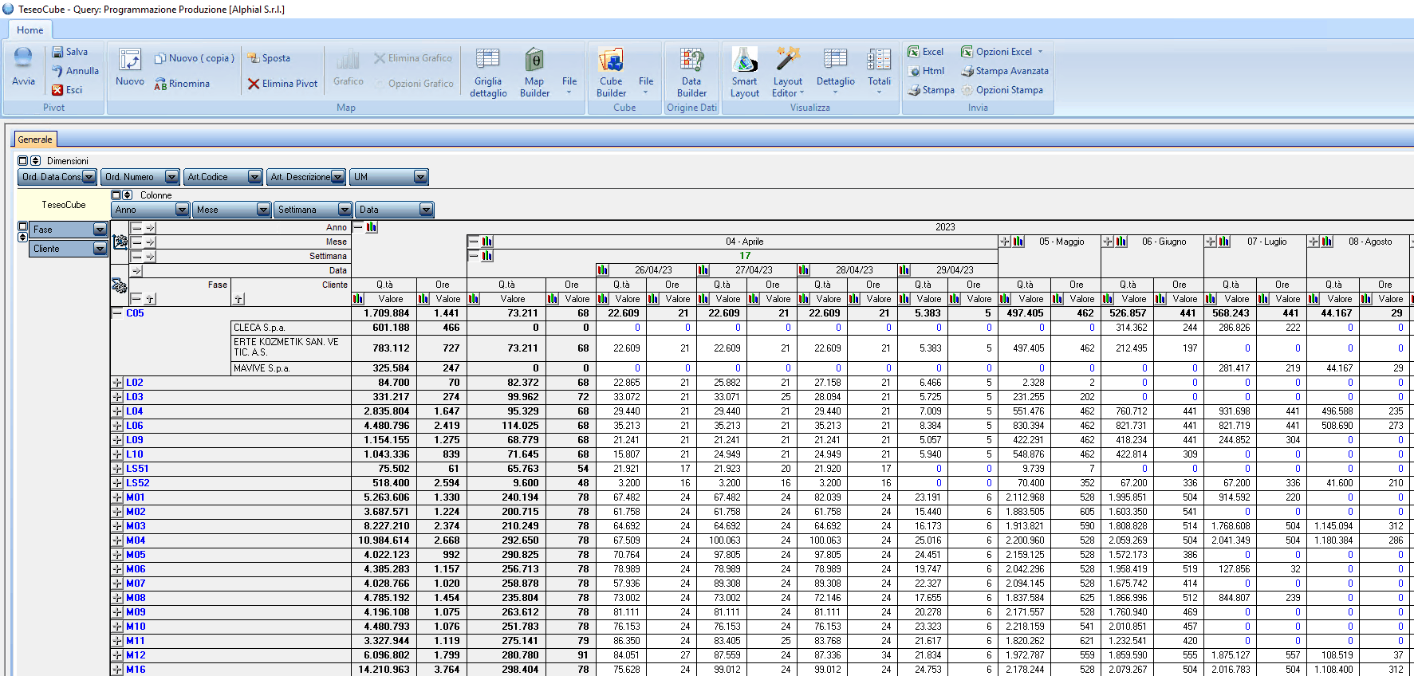Expand the L02 row
Image resolution: width=1414 pixels, height=676 pixels.
117,383
